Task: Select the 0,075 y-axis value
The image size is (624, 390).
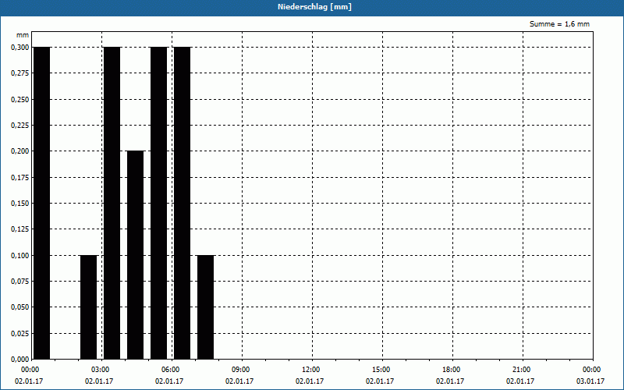Action: [x=20, y=282]
